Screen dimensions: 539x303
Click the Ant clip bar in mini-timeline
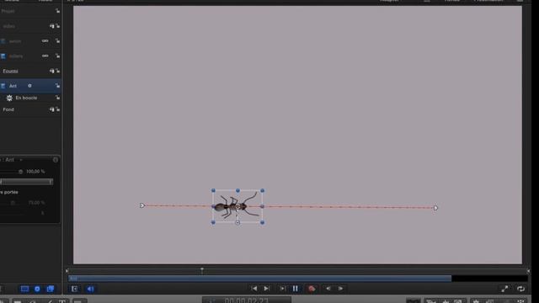coord(260,279)
